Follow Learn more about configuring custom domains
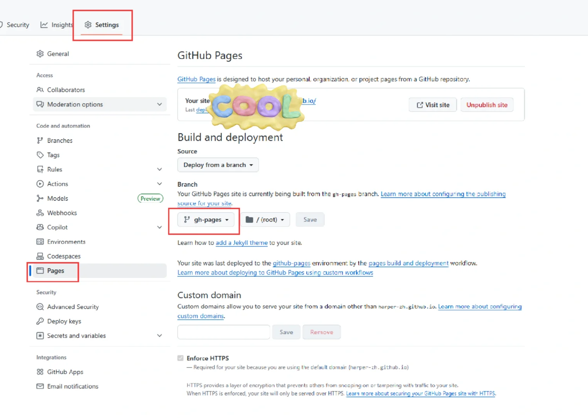Image resolution: width=588 pixels, height=418 pixels. (480, 307)
